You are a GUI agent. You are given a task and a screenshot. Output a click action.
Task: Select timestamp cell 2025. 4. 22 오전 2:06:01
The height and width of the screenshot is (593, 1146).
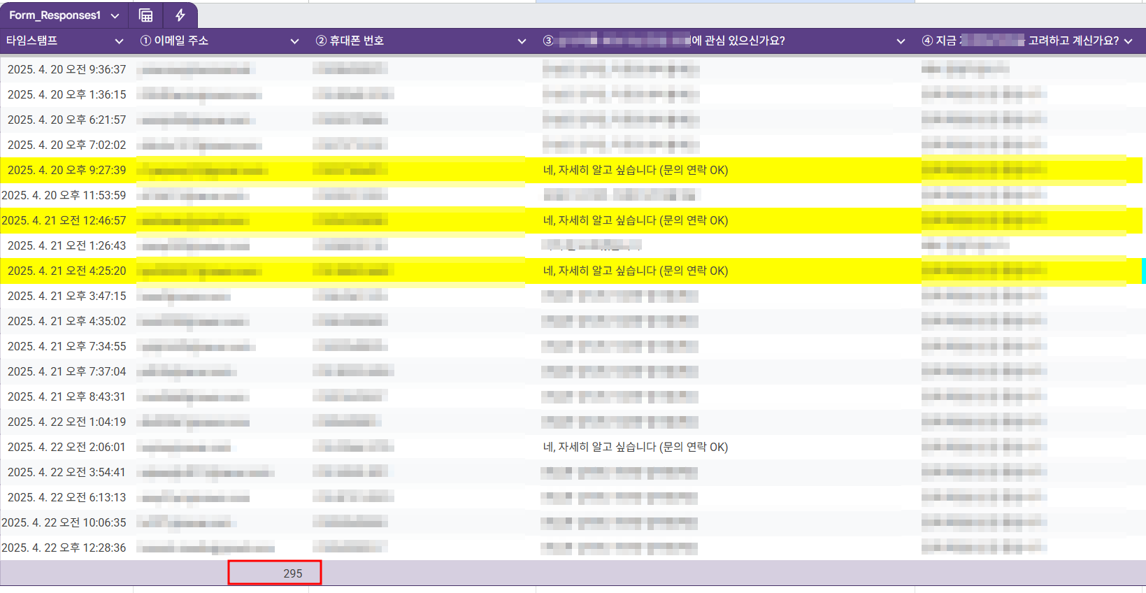(67, 447)
